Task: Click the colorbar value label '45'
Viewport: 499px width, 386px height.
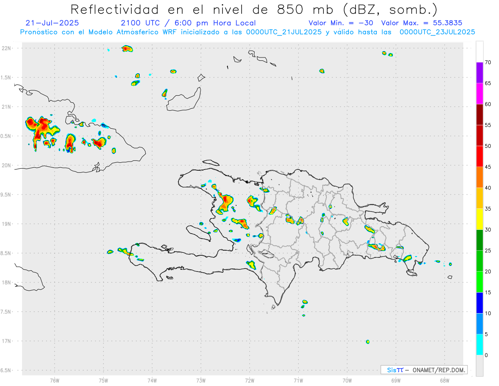Action: tap(488, 167)
